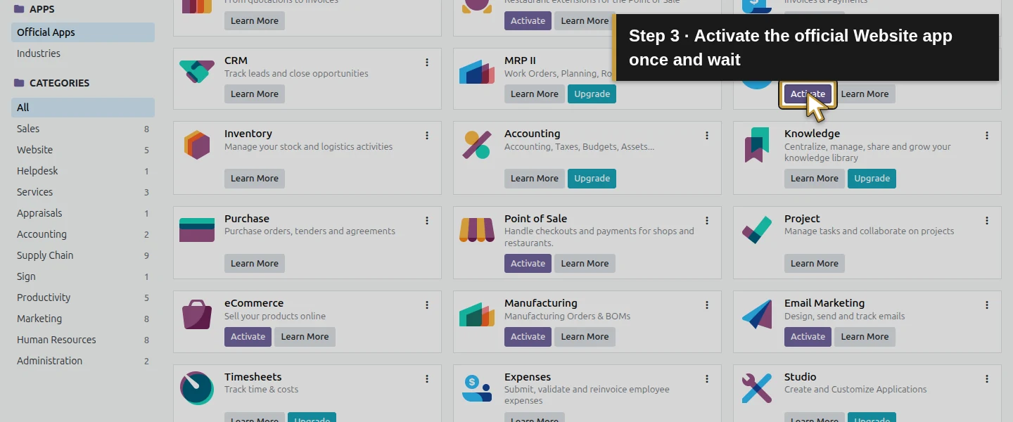Select Industries in the sidebar

pos(83,53)
